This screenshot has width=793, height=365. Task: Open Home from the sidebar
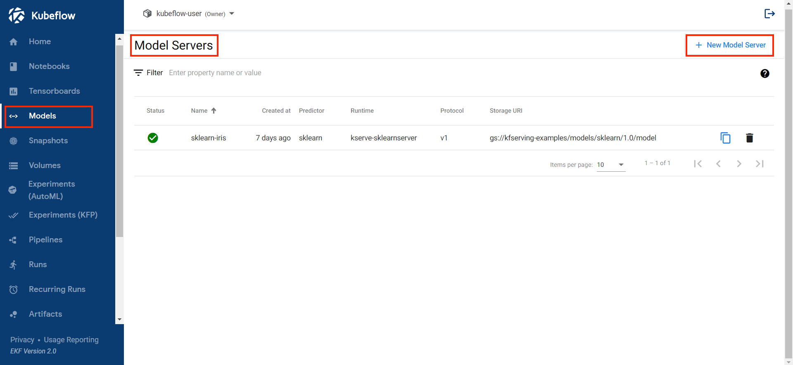pos(40,41)
